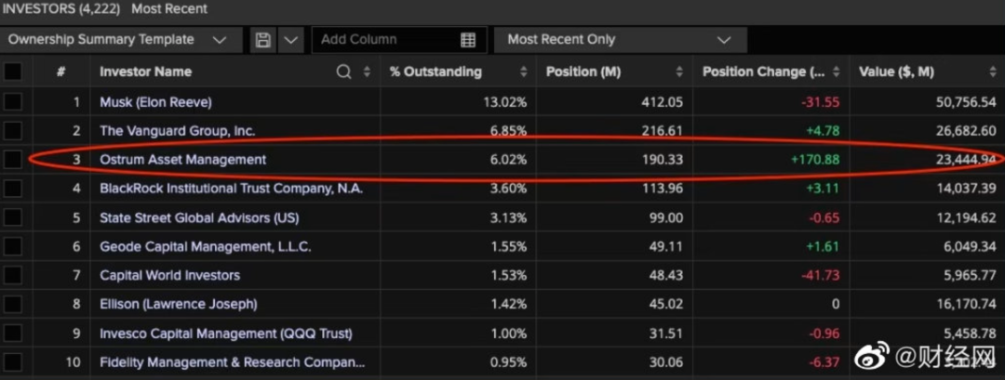Click the # column header
Image resolution: width=1005 pixels, height=380 pixels.
tap(60, 72)
